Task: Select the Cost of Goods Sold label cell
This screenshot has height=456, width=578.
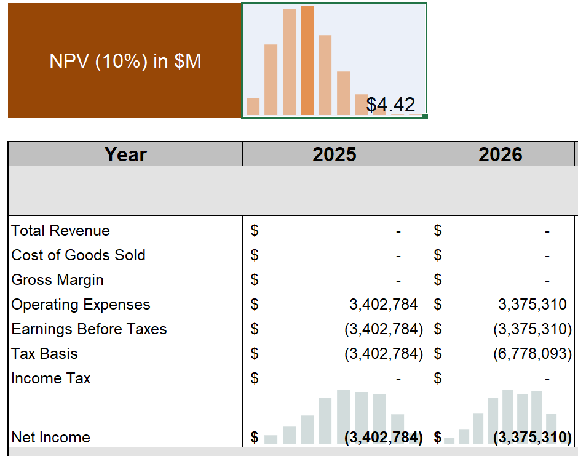Action: [x=78, y=255]
